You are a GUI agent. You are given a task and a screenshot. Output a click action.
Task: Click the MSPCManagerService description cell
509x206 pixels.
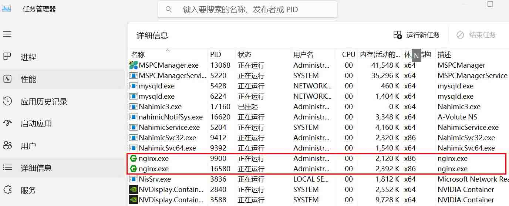pos(472,75)
